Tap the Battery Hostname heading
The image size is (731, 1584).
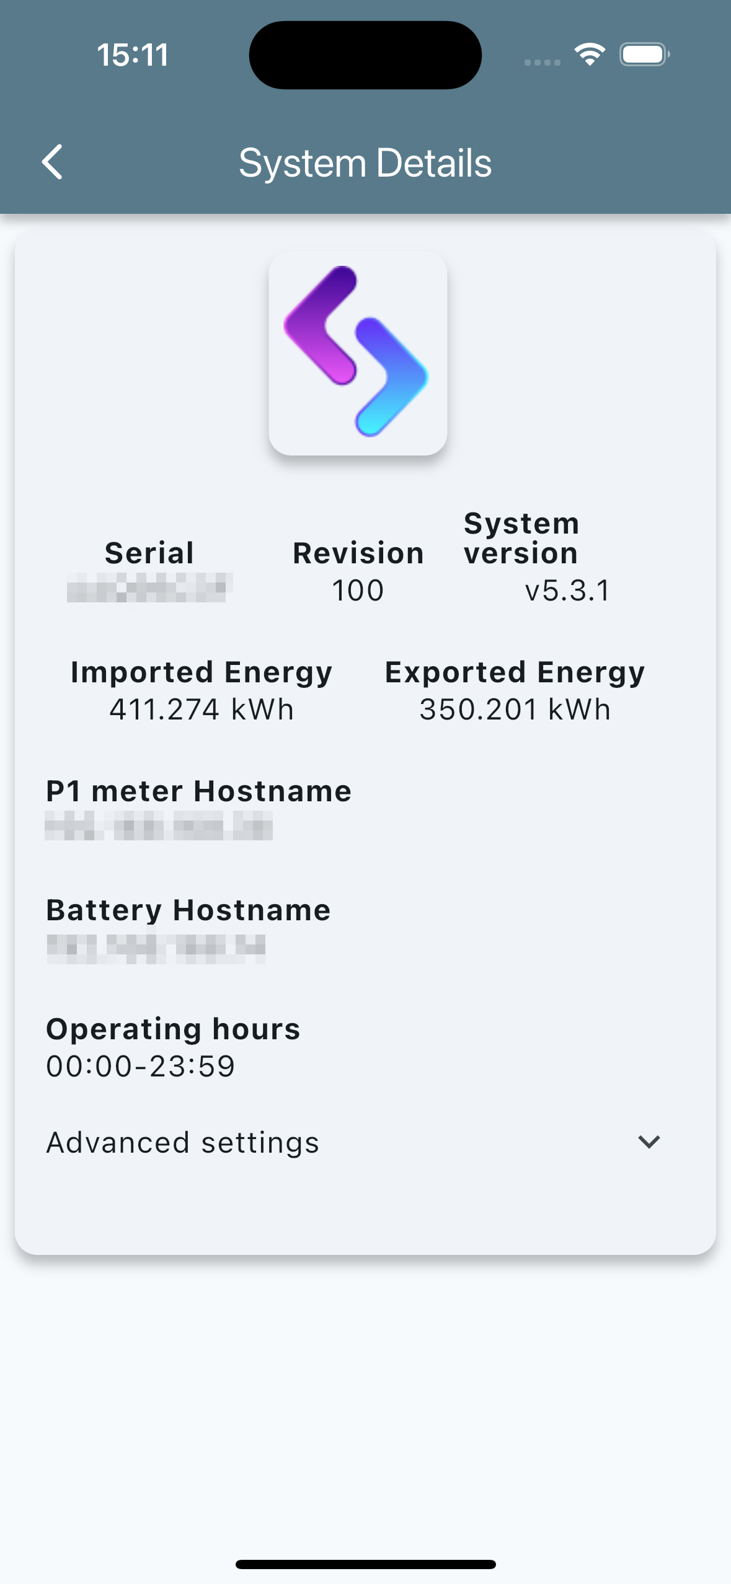click(188, 910)
